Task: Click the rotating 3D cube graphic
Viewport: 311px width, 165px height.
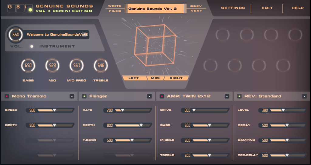Action: click(156, 45)
